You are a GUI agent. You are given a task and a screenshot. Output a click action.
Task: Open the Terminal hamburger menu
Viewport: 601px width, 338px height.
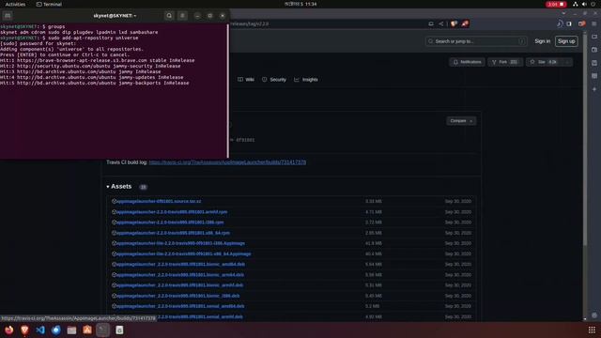182,16
